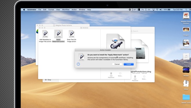The width and height of the screenshot is (191, 108).
Task: Click the volume icon in menu bar
Action: click(161, 10)
